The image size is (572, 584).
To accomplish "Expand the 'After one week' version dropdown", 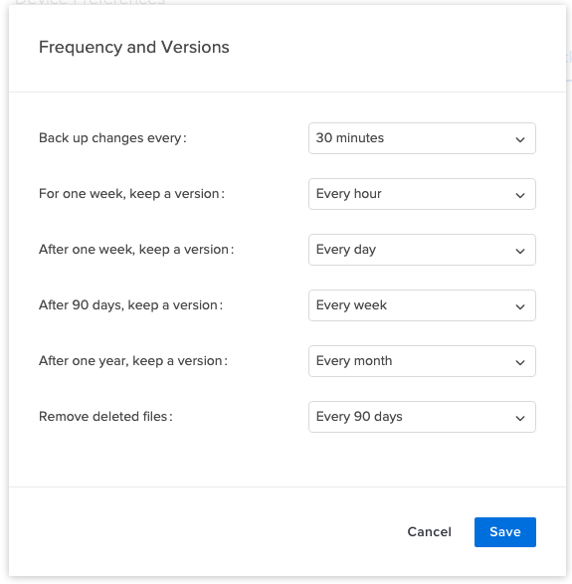I will tap(422, 250).
